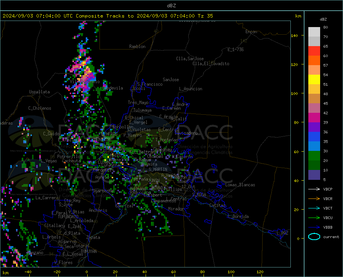
Task: Click the 'Capdevila' map label
Action: 113,88
